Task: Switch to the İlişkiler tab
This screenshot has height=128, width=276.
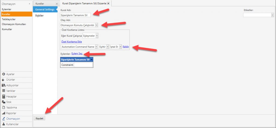Action: coord(40,16)
